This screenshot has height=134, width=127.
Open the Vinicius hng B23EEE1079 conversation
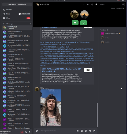pyautogui.click(x=17, y=96)
